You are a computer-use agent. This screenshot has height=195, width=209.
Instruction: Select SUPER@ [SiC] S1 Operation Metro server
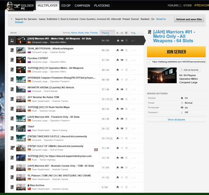[76, 70]
